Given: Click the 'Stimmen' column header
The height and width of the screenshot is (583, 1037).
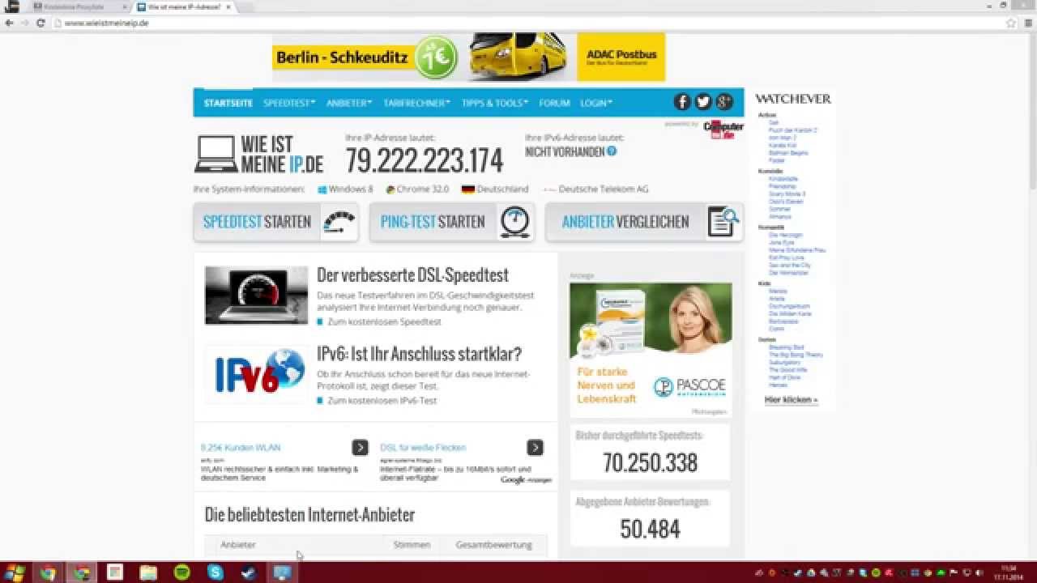Looking at the screenshot, I should (412, 545).
